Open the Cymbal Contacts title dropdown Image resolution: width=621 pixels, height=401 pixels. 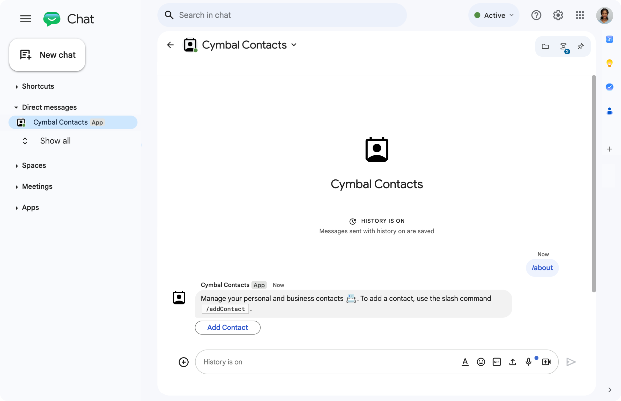pos(294,45)
